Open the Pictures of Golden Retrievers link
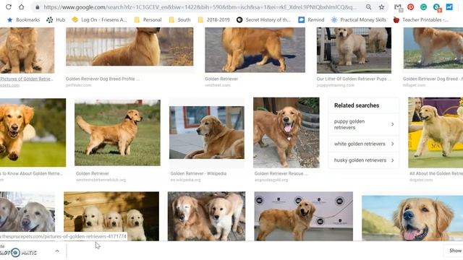 [x=27, y=79]
